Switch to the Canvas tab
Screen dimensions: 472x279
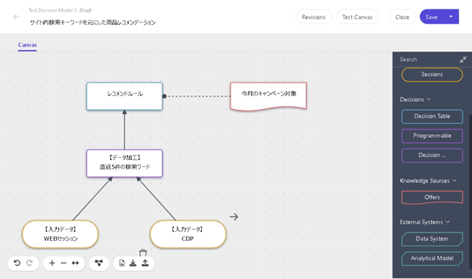[x=27, y=44]
